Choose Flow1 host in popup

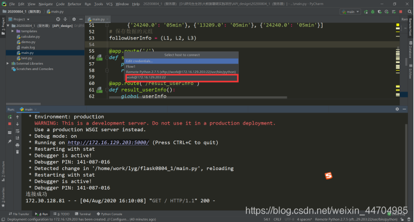181,66
